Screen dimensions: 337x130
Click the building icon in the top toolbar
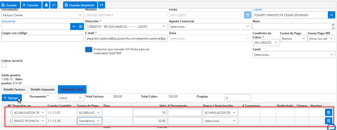(x=46, y=5)
